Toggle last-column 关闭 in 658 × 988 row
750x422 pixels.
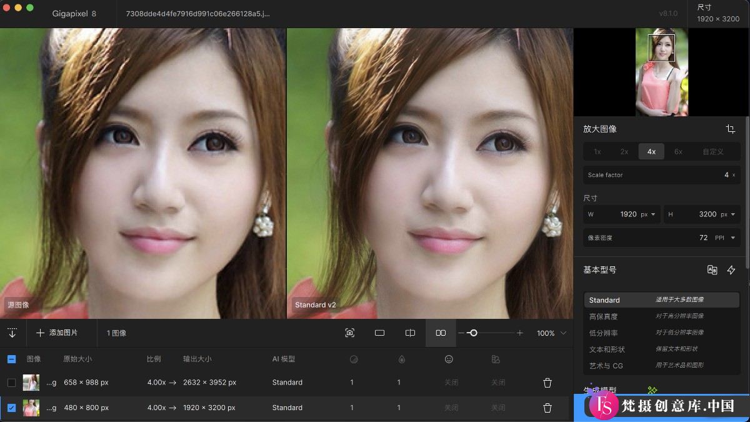(498, 383)
